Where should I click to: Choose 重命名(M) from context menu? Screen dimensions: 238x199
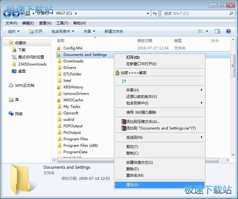click(x=159, y=176)
